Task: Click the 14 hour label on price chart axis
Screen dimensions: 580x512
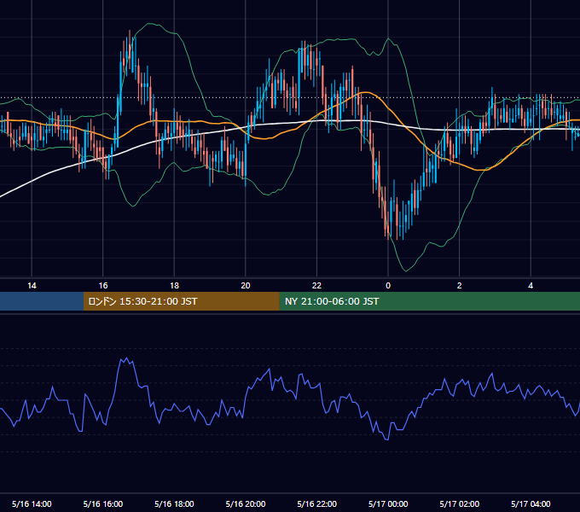Action: click(32, 286)
